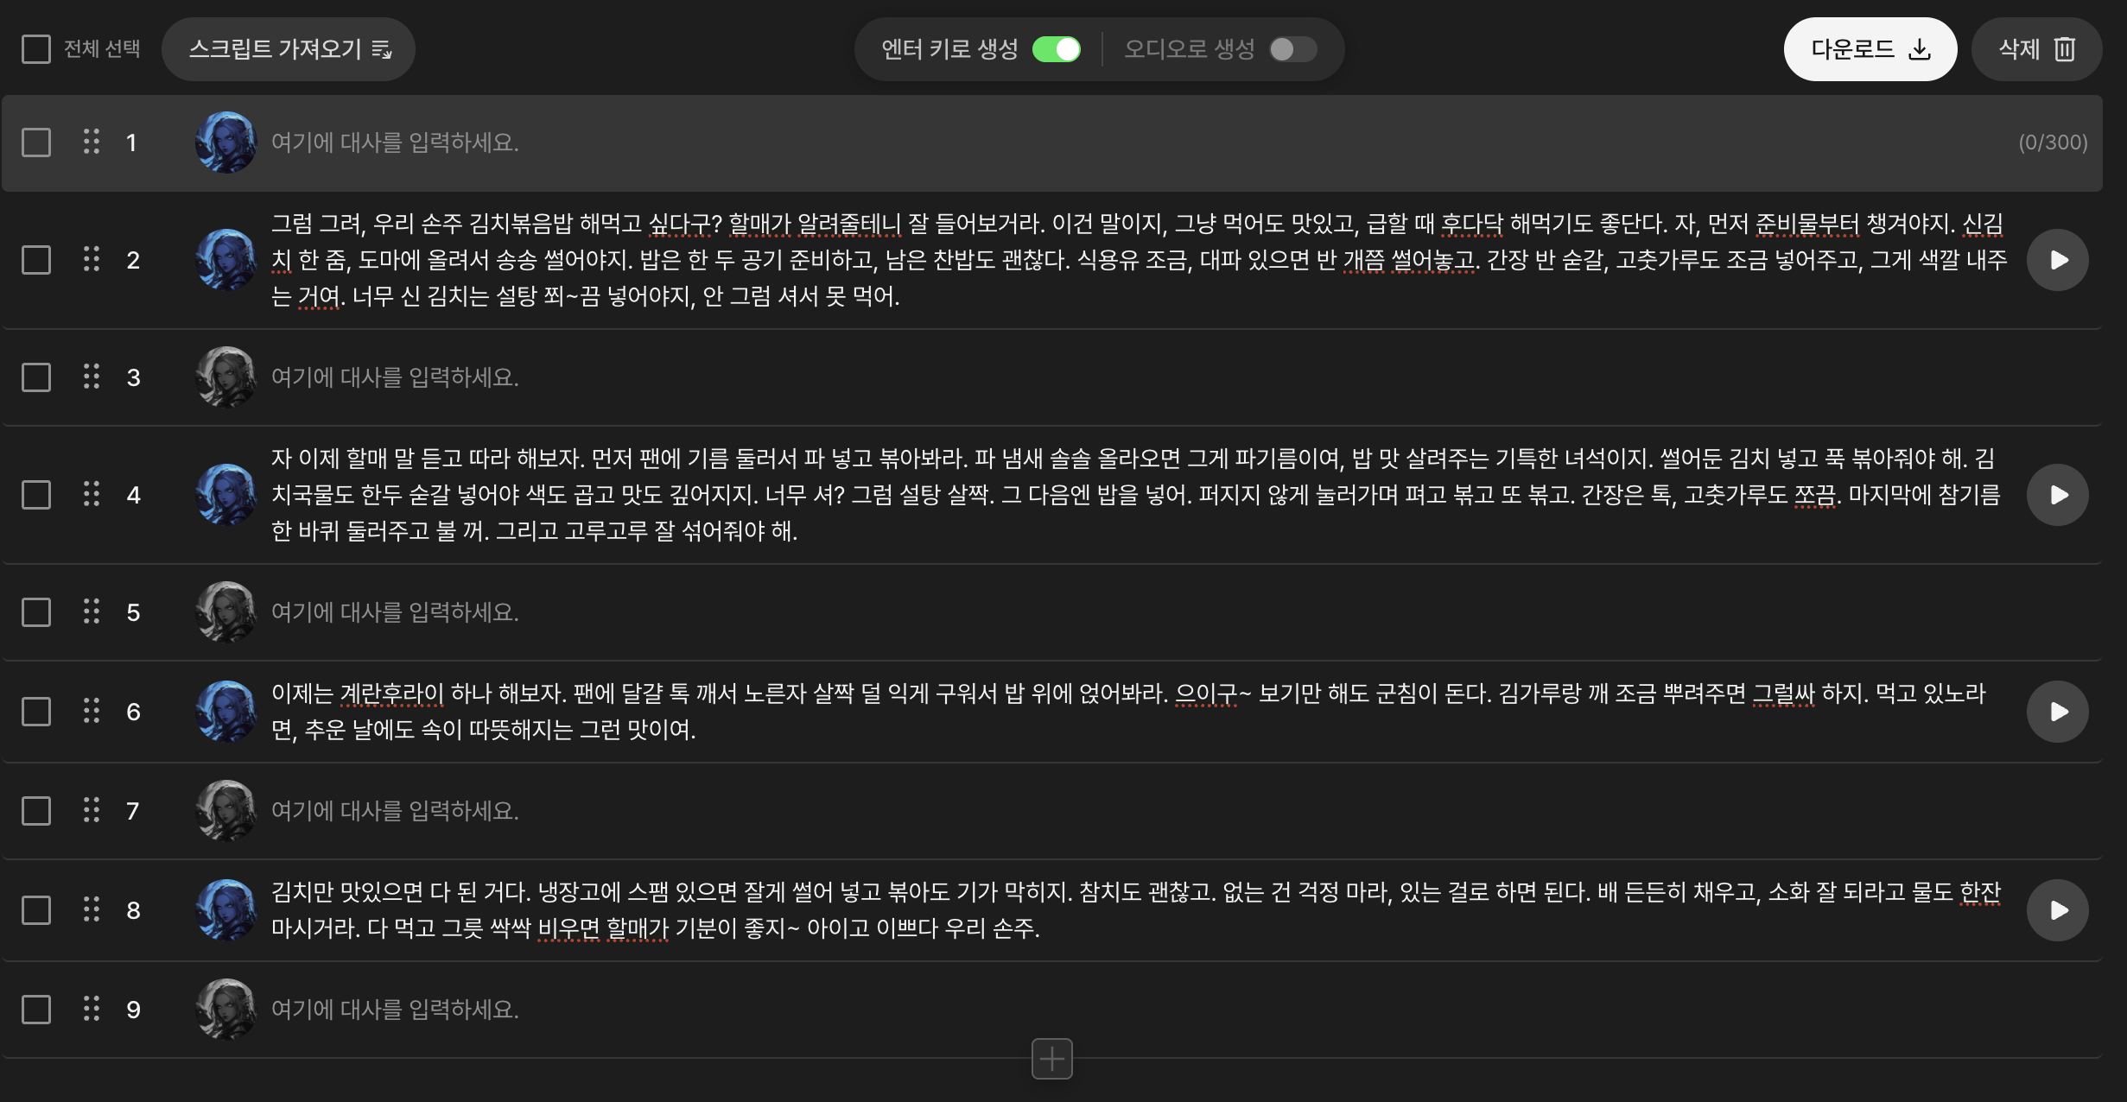Click the empty dialogue field in row 5
The height and width of the screenshot is (1102, 2127).
tap(1140, 612)
